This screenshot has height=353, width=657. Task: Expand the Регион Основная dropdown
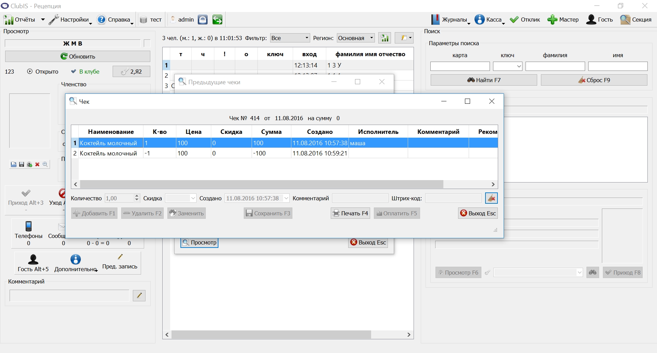(356, 38)
